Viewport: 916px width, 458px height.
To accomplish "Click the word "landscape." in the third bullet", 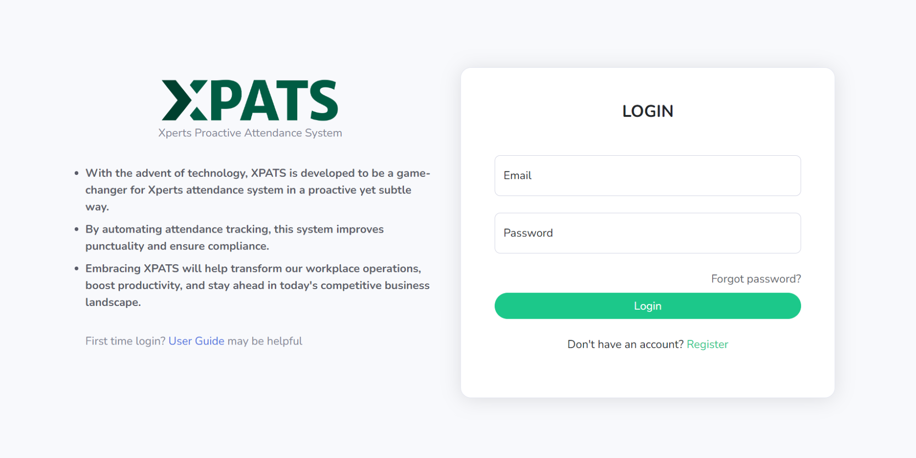I will point(113,302).
